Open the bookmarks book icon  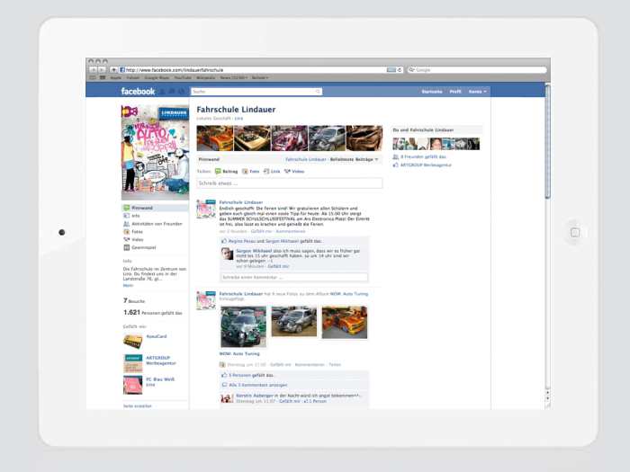click(x=93, y=77)
